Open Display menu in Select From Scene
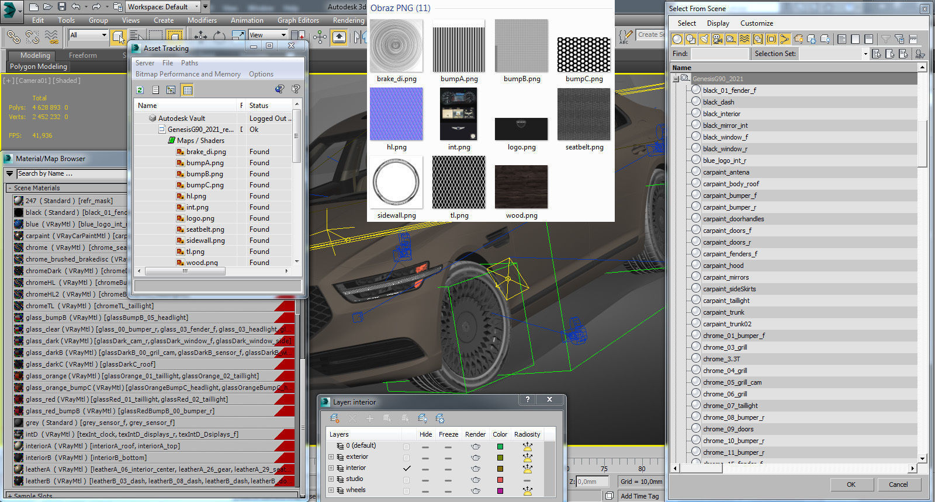Viewport: 935px width, 502px height. click(718, 23)
